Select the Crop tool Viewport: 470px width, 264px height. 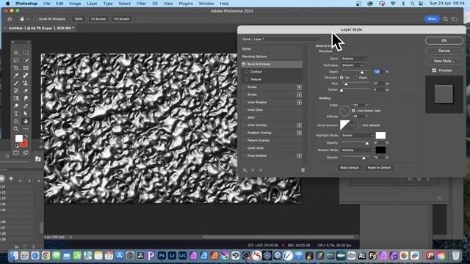click(x=16, y=68)
